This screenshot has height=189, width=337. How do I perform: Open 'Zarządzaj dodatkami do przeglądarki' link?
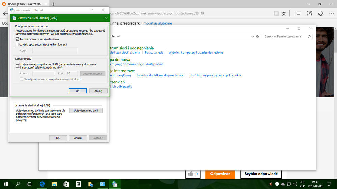pyautogui.click(x=160, y=75)
